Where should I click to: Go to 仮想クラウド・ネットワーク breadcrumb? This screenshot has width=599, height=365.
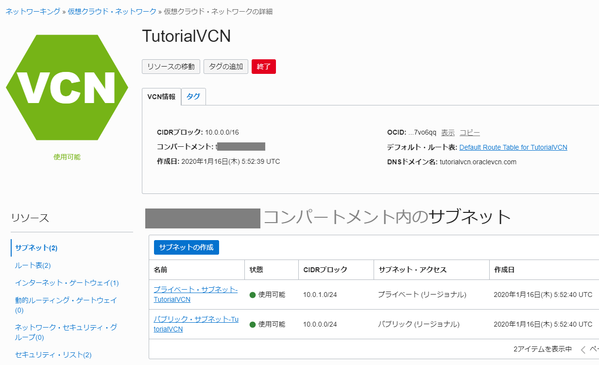click(112, 11)
